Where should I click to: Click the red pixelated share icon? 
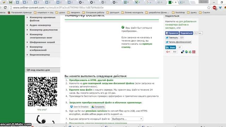(x=194, y=52)
